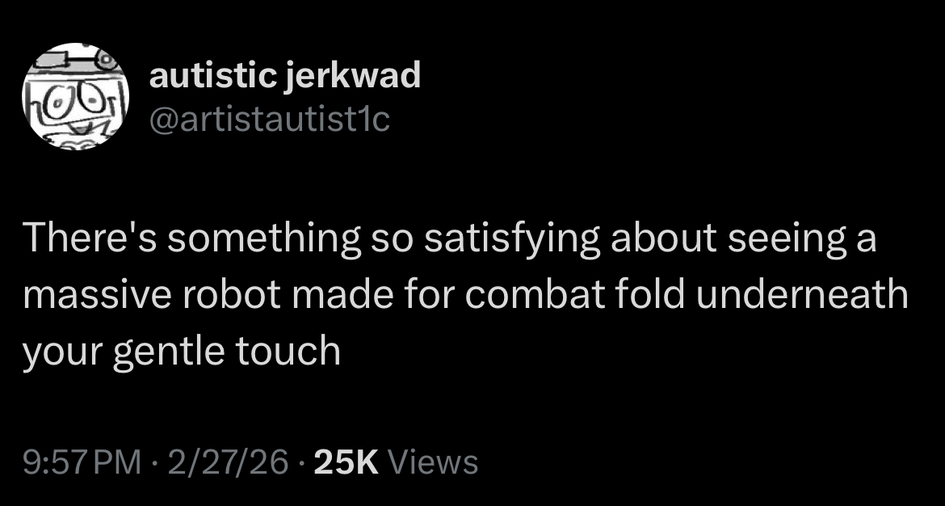Viewport: 945px width, 506px height.
Task: Click the 2/27/26 post date
Action: [x=229, y=463]
